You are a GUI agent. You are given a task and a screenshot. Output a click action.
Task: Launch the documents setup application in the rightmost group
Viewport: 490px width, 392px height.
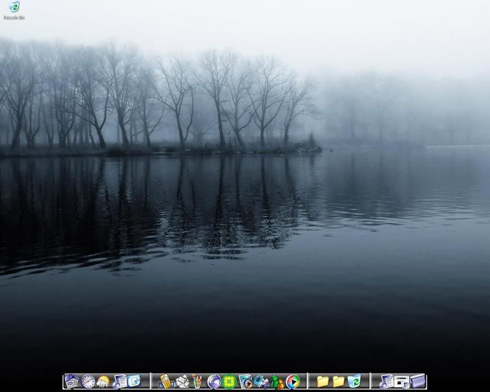(x=386, y=380)
